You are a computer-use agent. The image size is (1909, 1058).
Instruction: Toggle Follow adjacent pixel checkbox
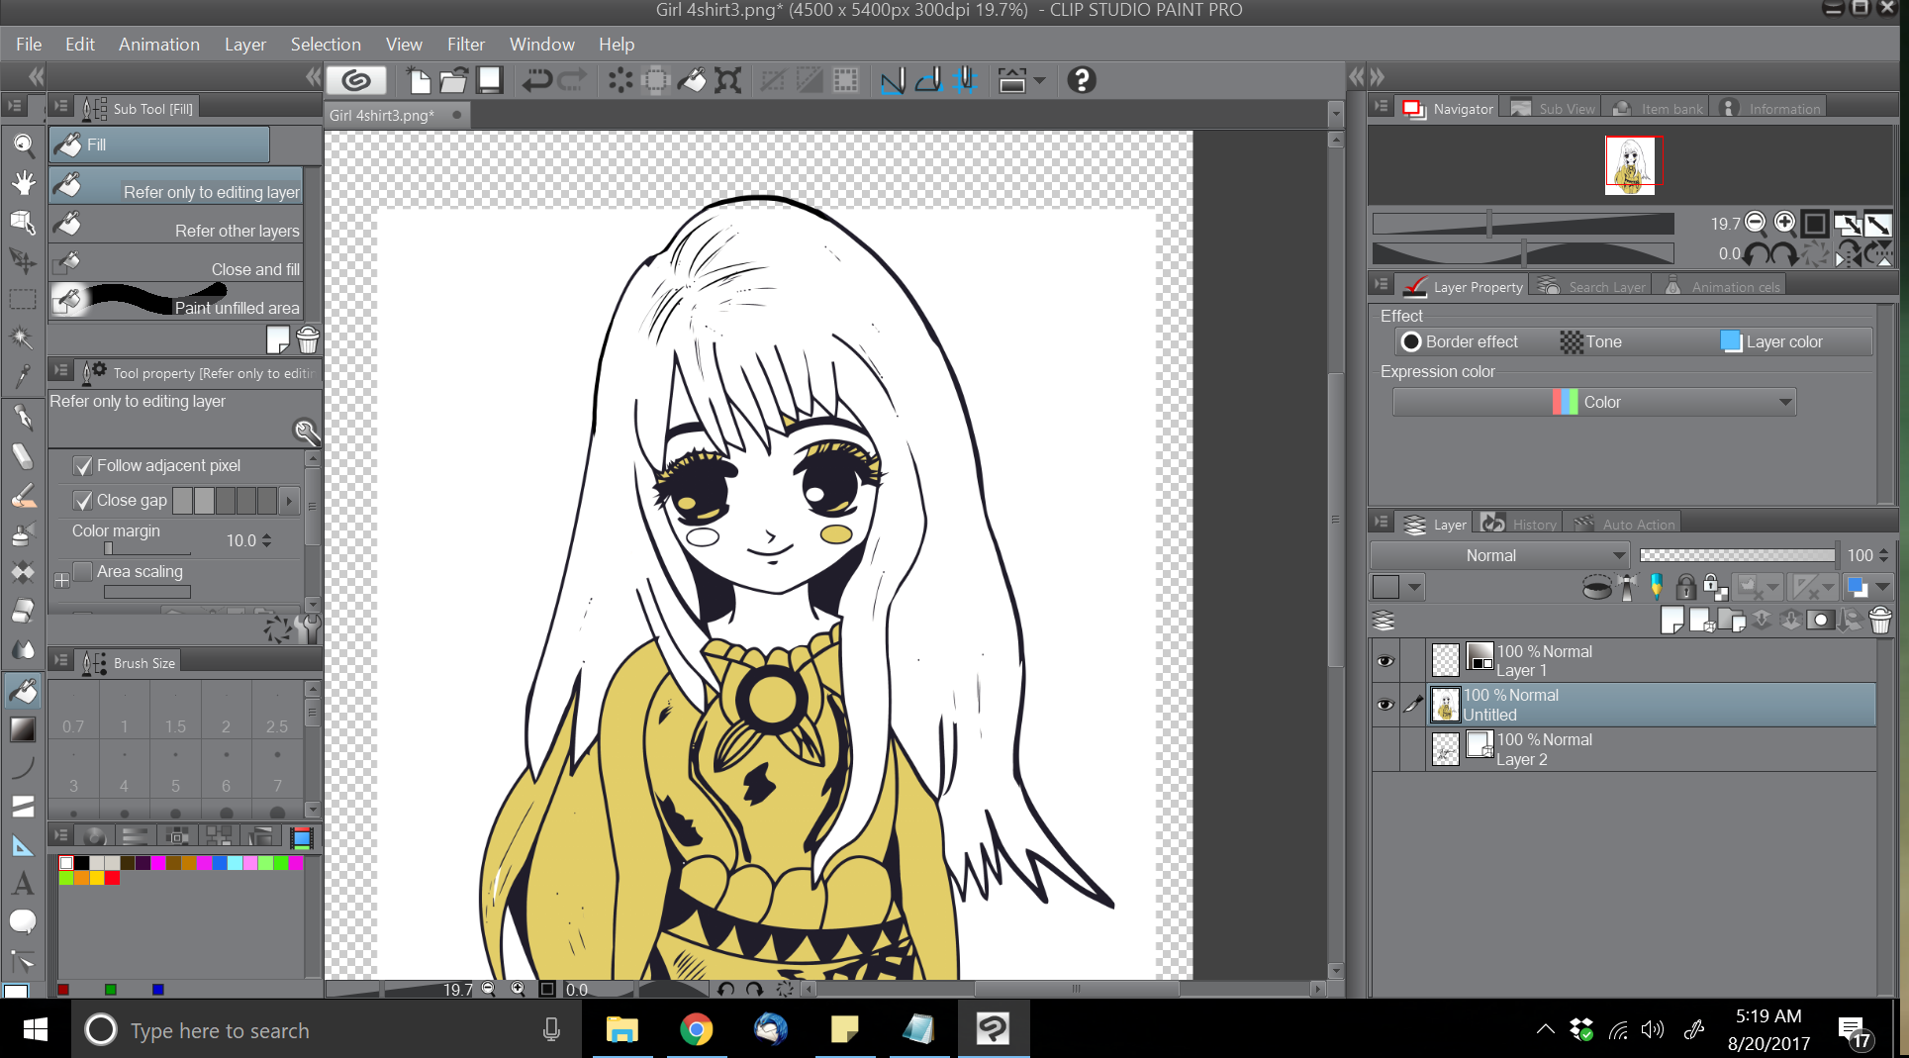click(83, 465)
